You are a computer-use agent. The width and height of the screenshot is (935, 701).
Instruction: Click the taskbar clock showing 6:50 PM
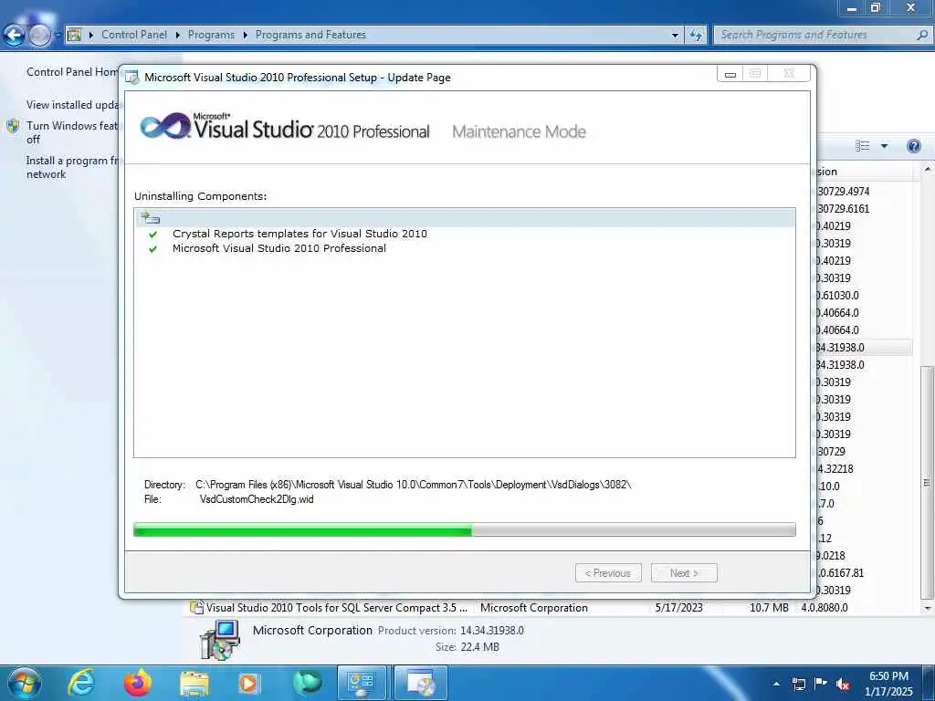[x=888, y=684]
